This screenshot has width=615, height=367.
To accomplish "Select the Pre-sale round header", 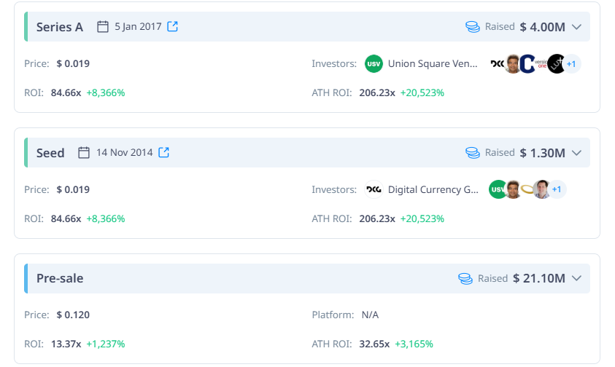I will (307, 278).
